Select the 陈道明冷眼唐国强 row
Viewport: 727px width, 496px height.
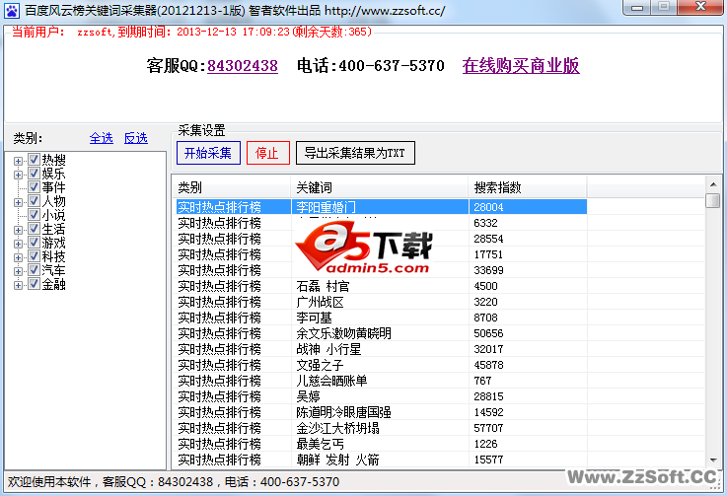pyautogui.click(x=382, y=412)
